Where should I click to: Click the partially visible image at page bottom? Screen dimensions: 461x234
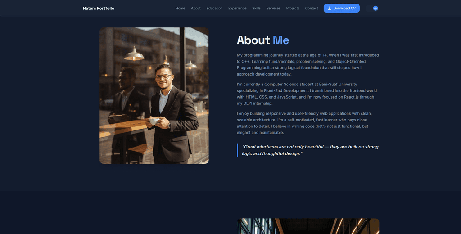308,226
